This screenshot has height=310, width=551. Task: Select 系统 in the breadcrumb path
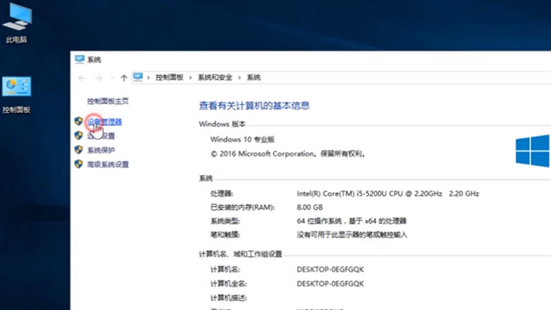pyautogui.click(x=253, y=77)
